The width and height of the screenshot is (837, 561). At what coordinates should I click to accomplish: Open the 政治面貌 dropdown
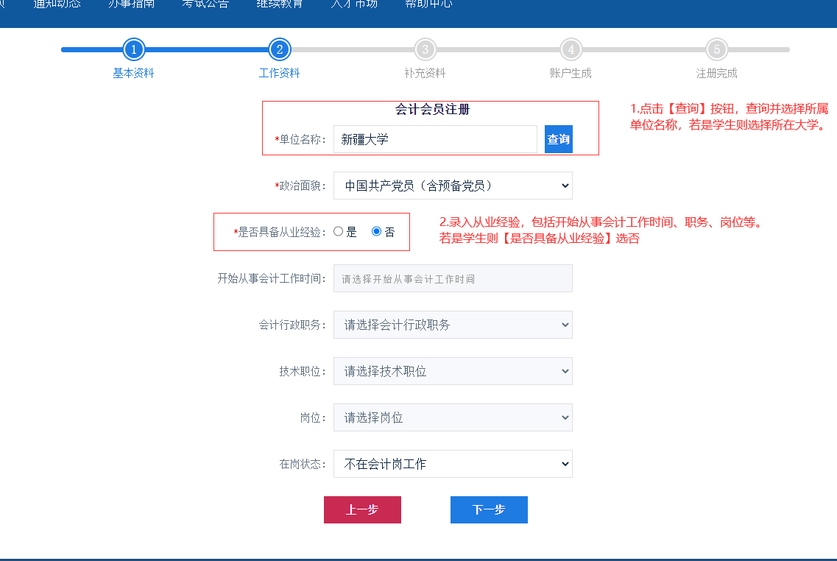pos(453,185)
